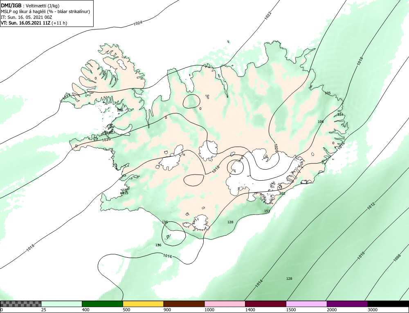
Task: Click the brown 900–1000 legend swatch
Action: [x=184, y=304]
